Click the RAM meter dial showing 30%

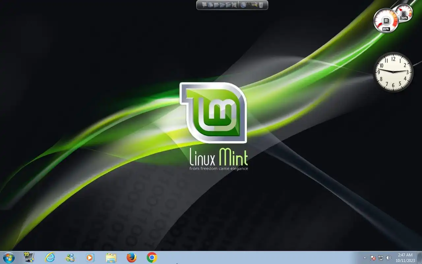coord(404,13)
